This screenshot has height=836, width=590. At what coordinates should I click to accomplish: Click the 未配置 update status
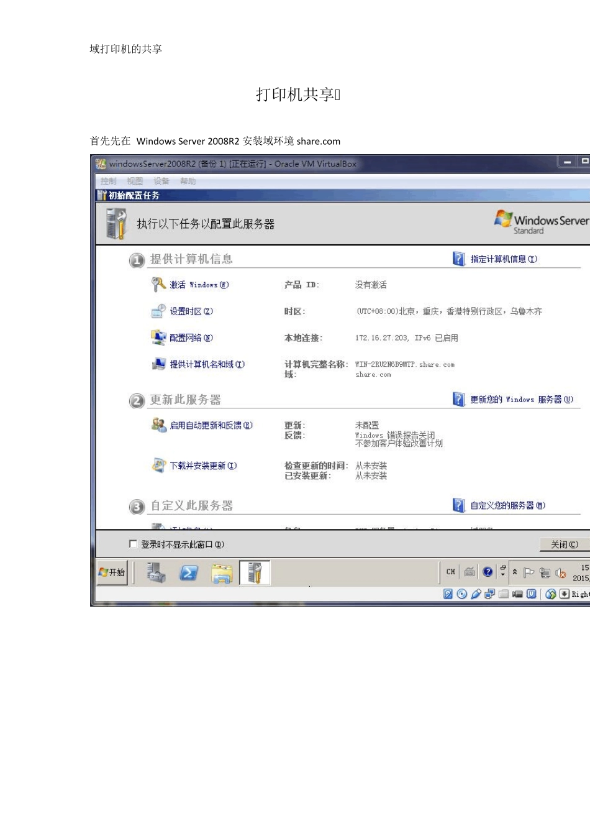point(367,425)
